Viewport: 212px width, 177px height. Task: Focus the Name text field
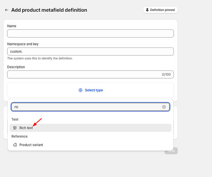tap(90, 34)
